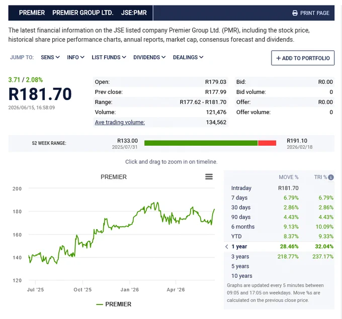The width and height of the screenshot is (342, 319).
Task: Click the ADD TO PORTFOLIO button
Action: click(303, 58)
